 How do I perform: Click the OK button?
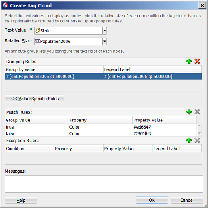point(152,200)
